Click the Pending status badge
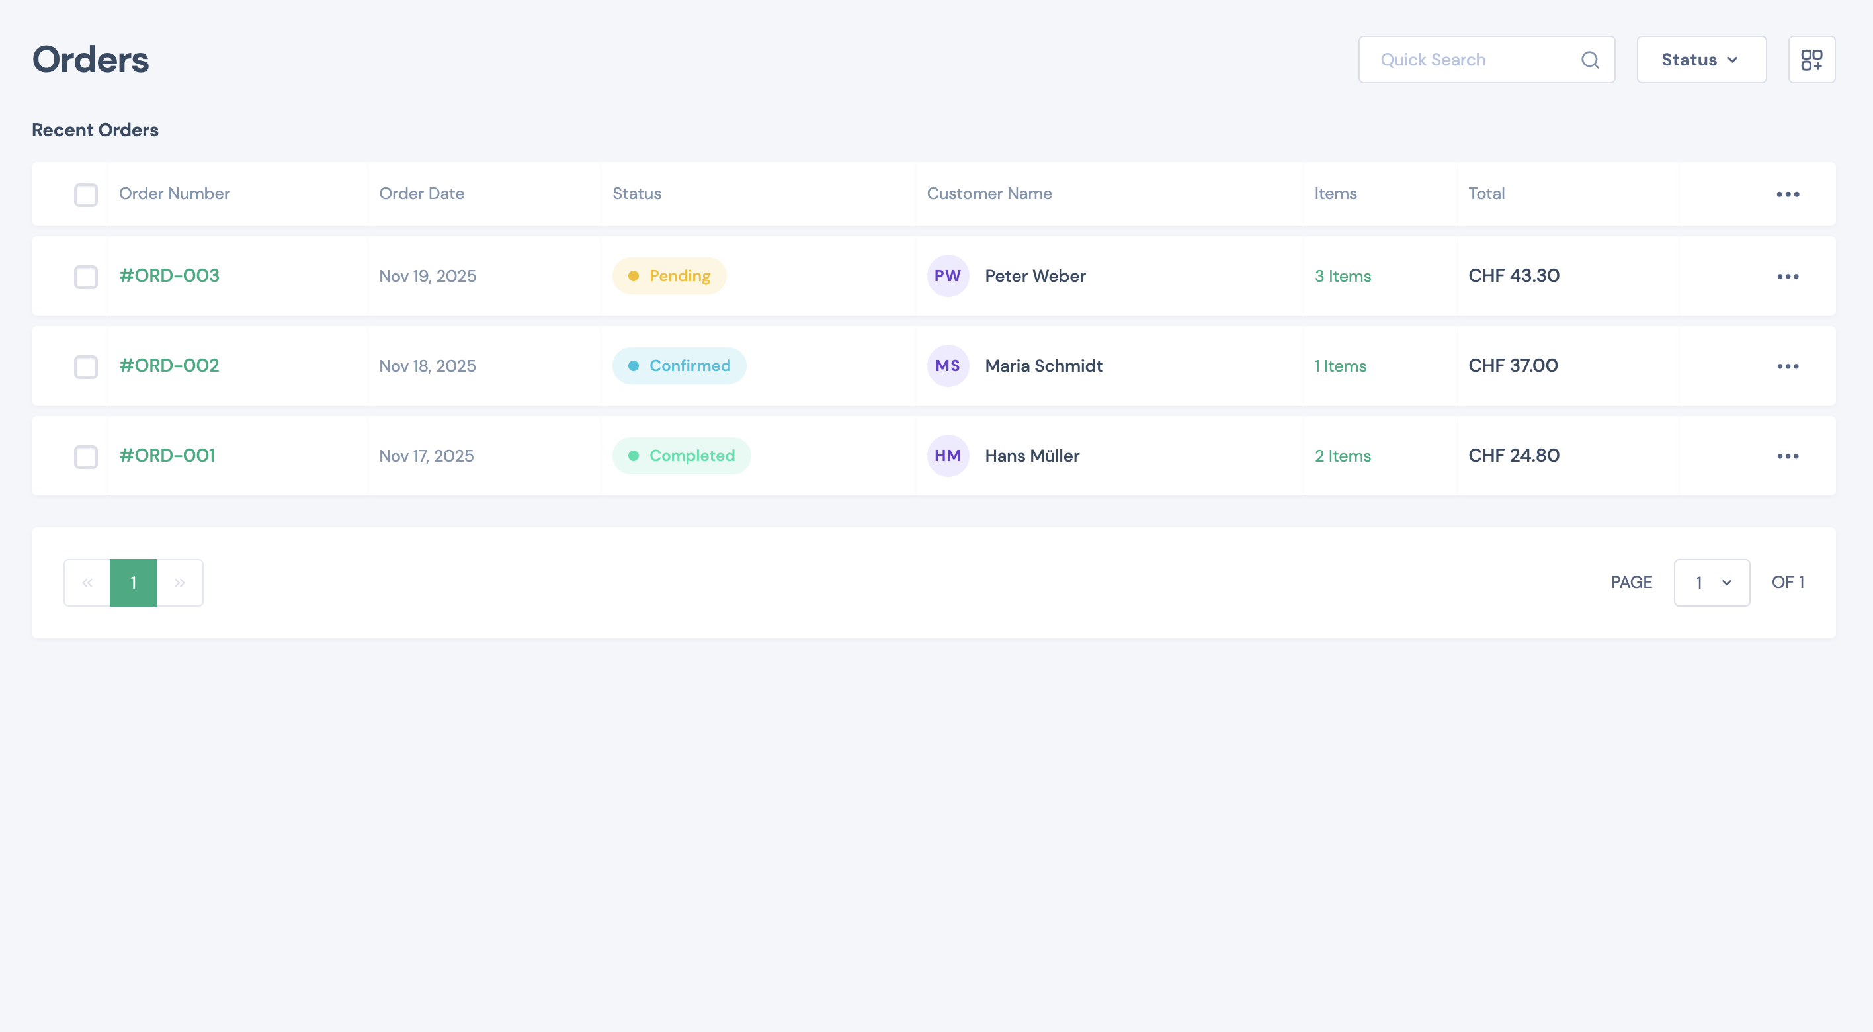This screenshot has height=1032, width=1873. [669, 276]
